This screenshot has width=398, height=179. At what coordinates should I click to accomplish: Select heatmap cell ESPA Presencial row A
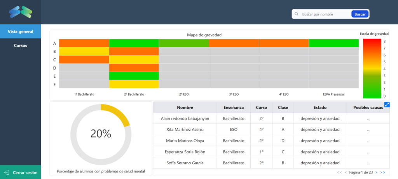point(334,43)
